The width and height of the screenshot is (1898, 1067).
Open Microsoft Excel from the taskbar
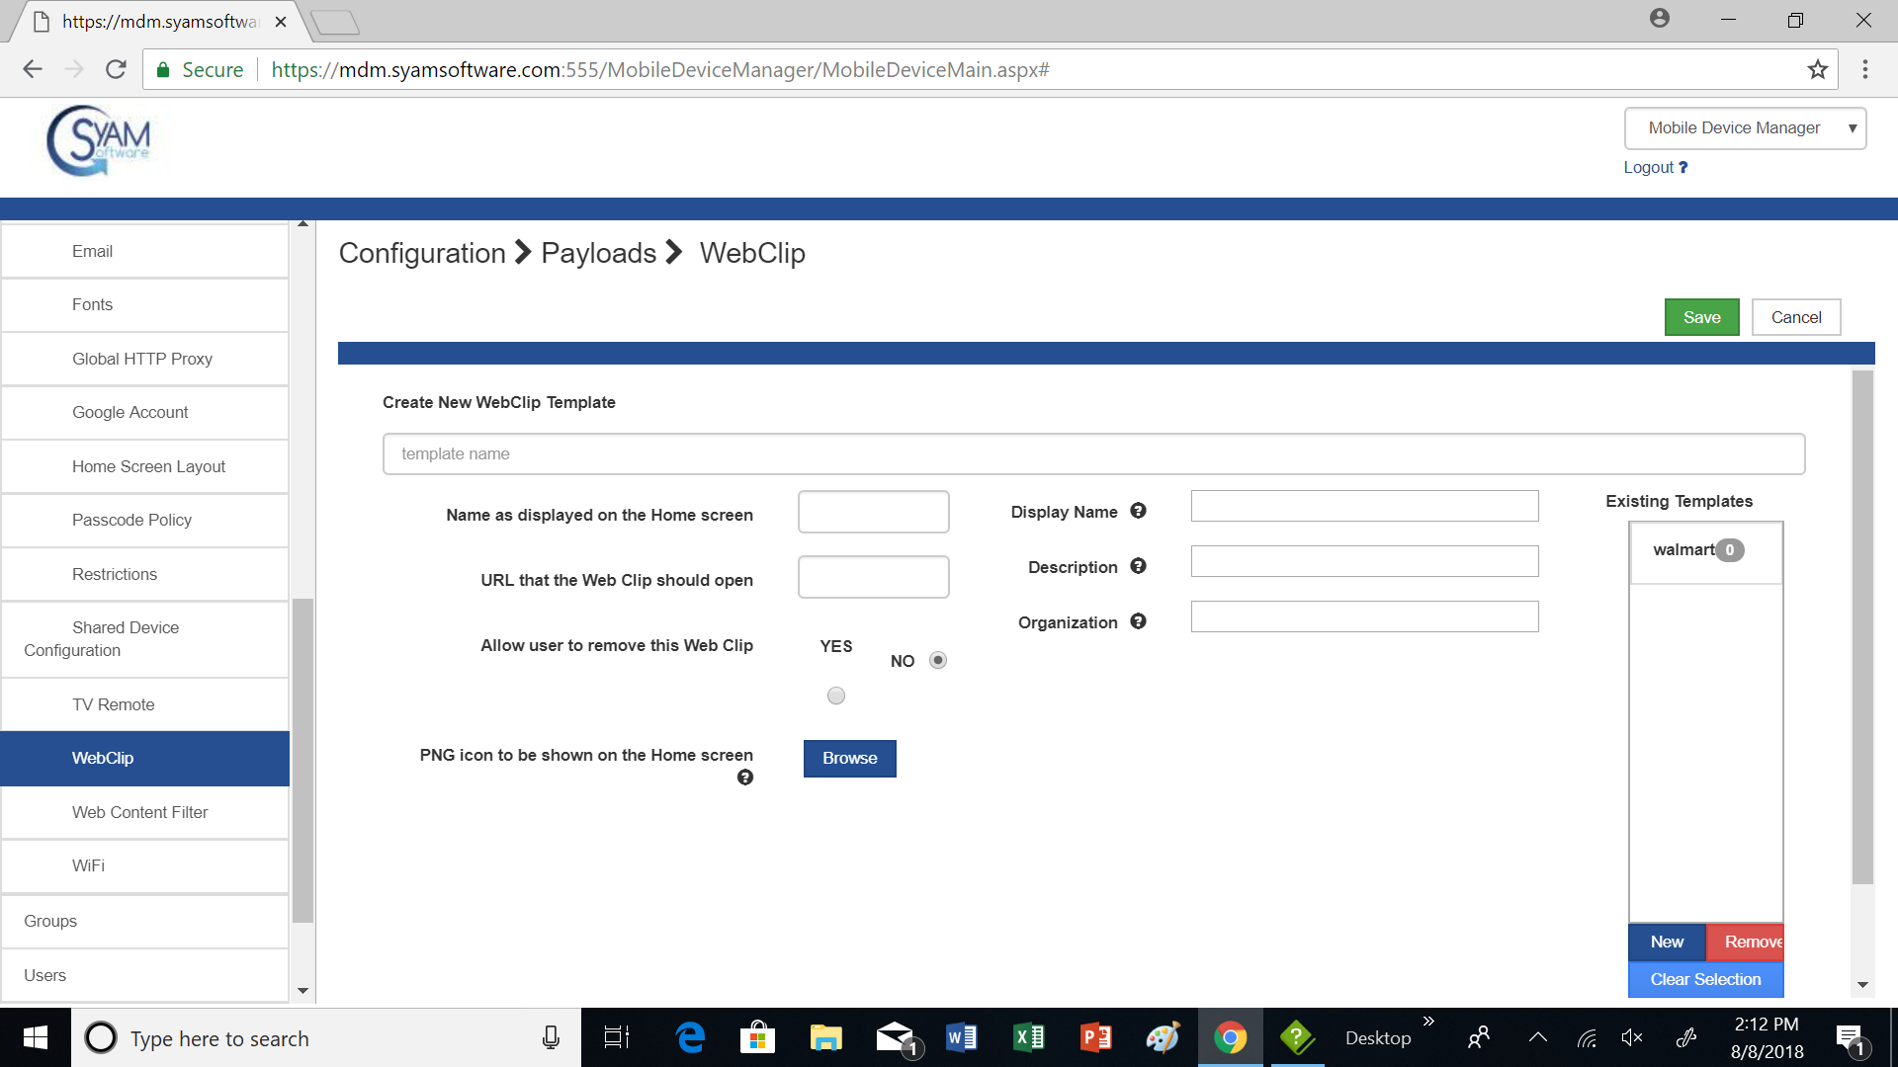click(x=1028, y=1037)
